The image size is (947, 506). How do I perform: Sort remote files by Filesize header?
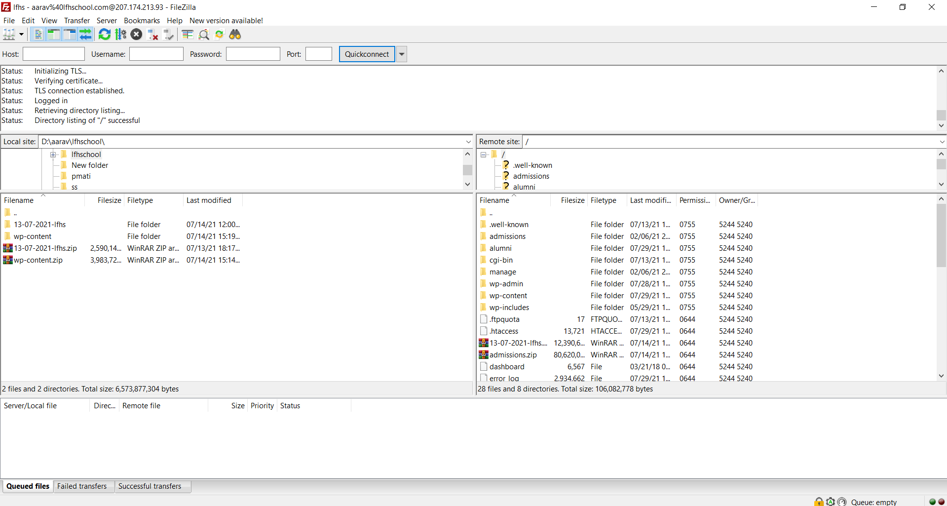click(x=569, y=200)
